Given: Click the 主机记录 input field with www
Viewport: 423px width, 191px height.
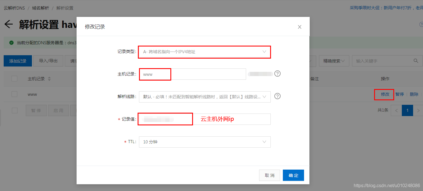Looking at the screenshot, I should coord(192,74).
